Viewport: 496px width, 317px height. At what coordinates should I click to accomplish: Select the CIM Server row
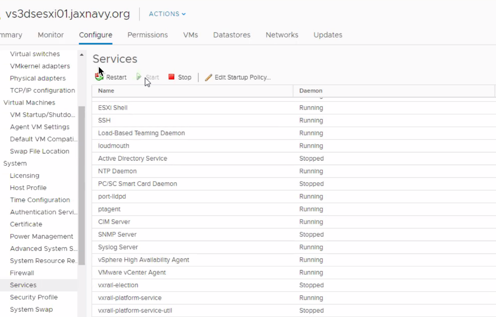(294, 221)
